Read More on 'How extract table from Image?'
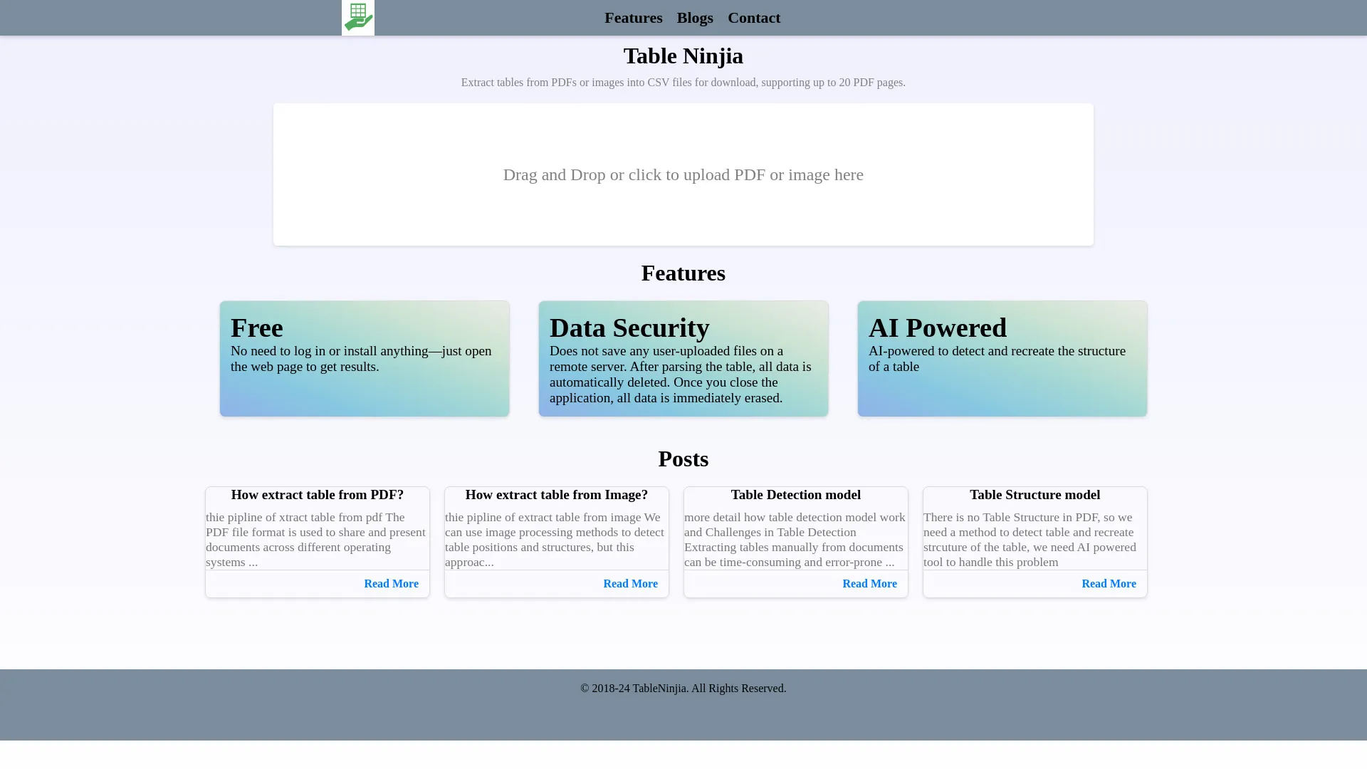This screenshot has height=769, width=1367. (x=630, y=583)
